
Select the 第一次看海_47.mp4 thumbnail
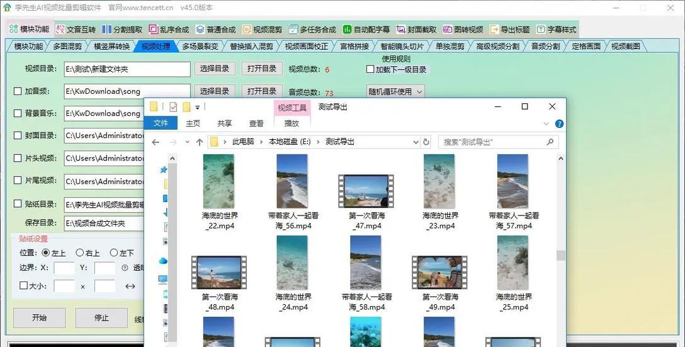point(366,191)
